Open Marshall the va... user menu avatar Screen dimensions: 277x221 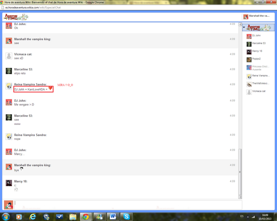(246, 17)
